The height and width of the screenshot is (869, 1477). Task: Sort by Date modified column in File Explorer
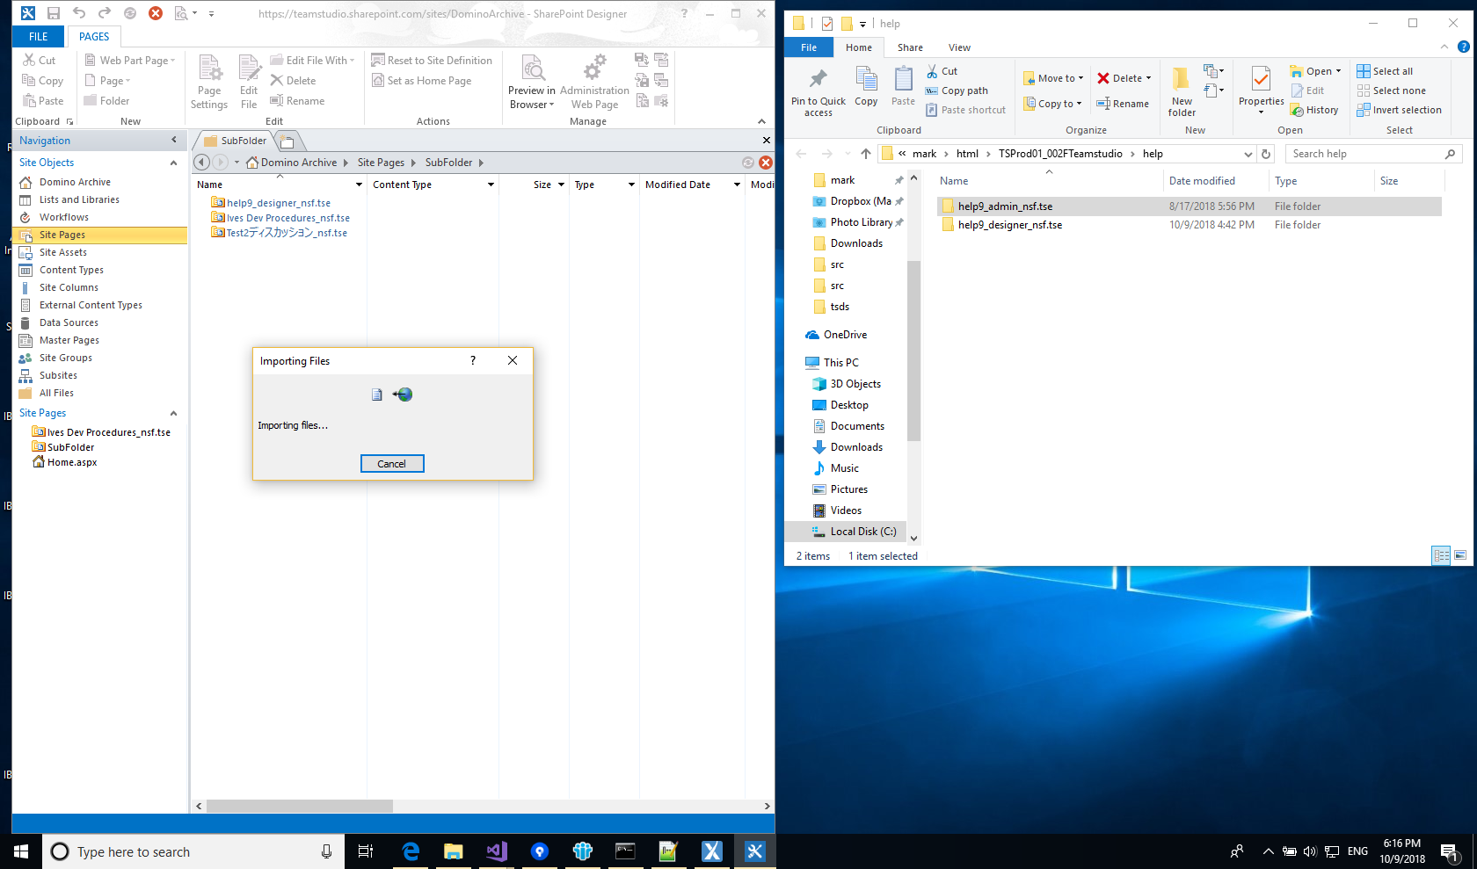[x=1202, y=181]
